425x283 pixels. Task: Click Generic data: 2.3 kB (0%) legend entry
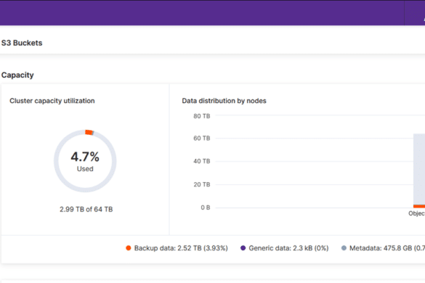click(x=285, y=248)
